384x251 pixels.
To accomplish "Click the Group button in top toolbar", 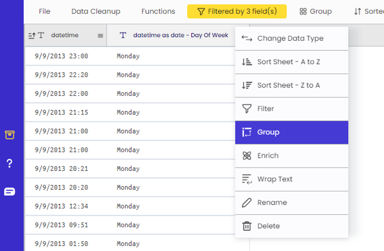I will [316, 11].
